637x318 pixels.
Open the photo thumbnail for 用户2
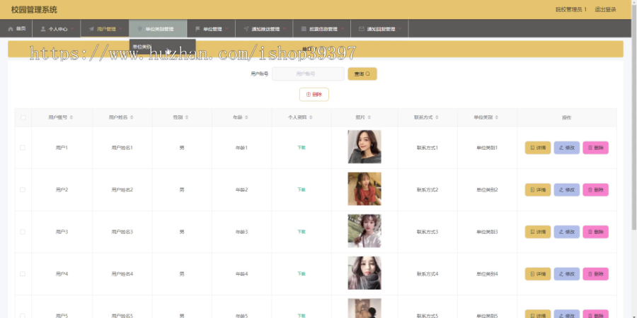coord(365,189)
